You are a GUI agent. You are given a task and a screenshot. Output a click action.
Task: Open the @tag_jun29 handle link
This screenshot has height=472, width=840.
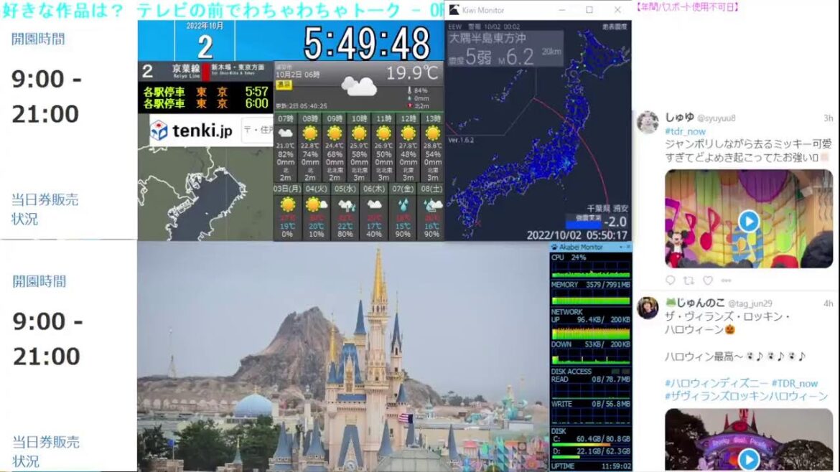(750, 303)
